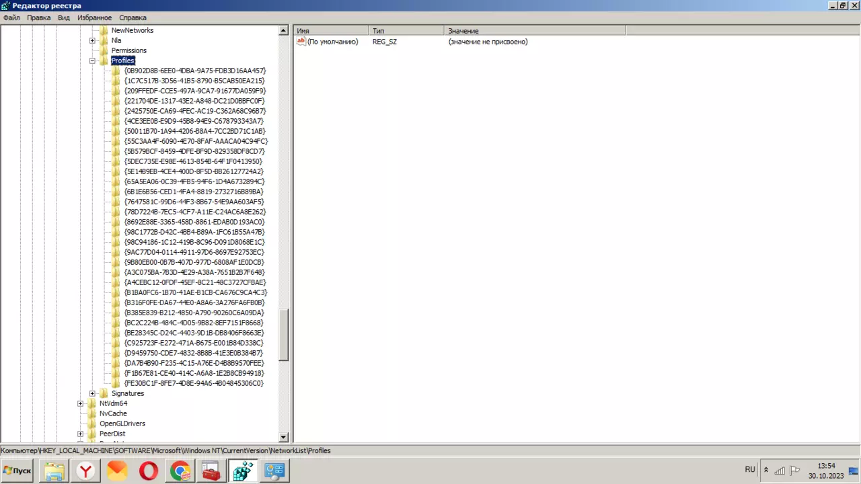This screenshot has width=861, height=484.
Task: Click the Тип column header
Action: tap(406, 31)
